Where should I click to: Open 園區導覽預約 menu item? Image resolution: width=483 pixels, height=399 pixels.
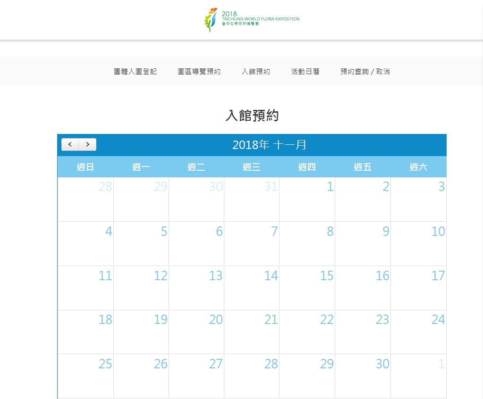point(199,72)
